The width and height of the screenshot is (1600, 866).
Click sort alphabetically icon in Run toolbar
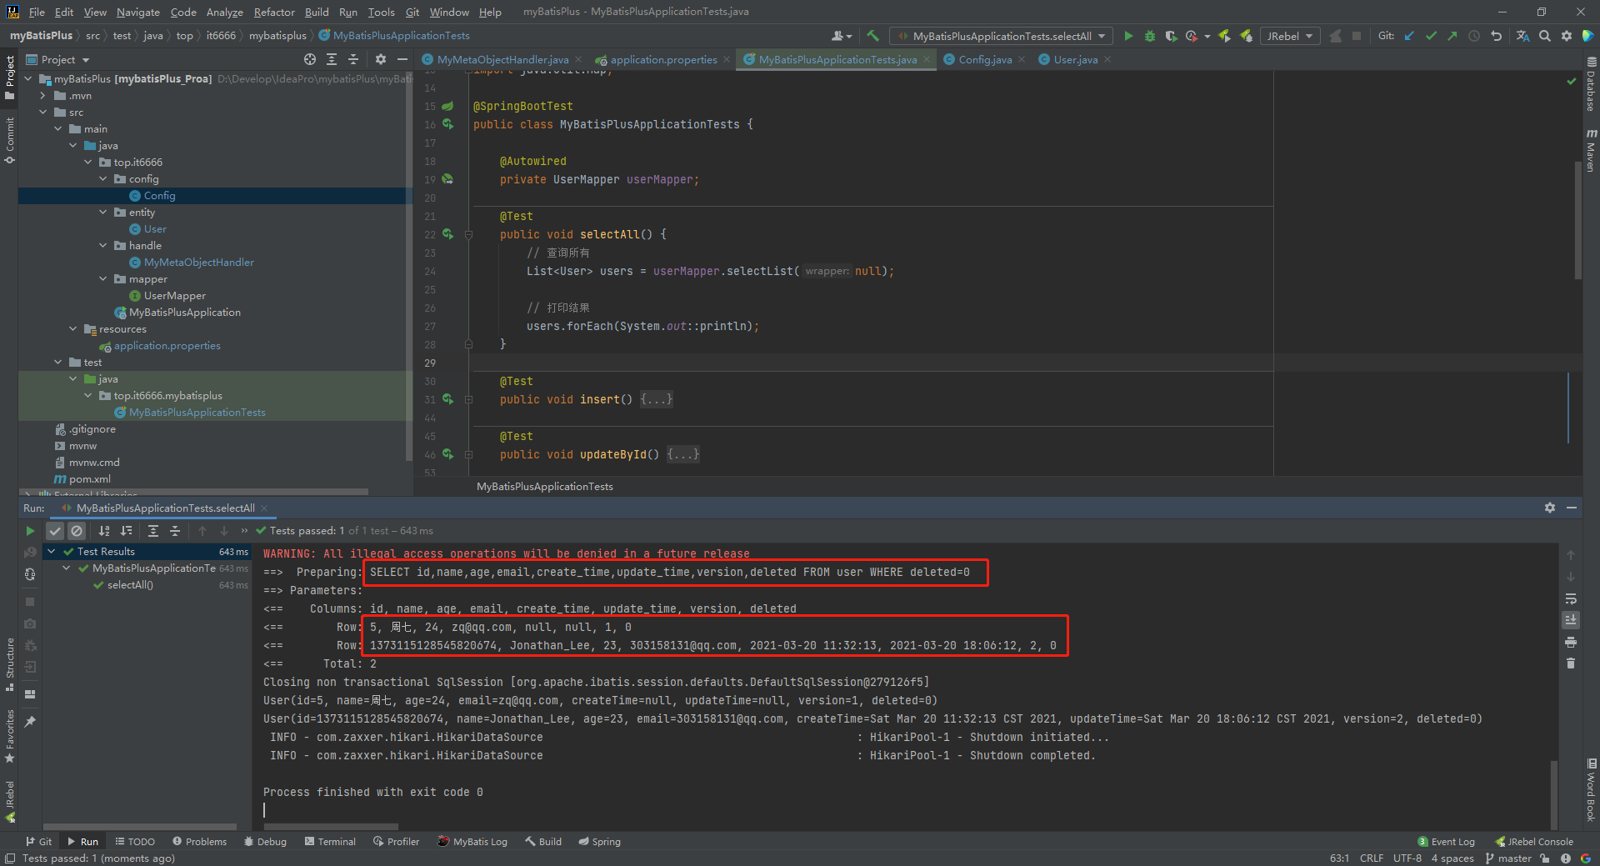[x=104, y=531]
